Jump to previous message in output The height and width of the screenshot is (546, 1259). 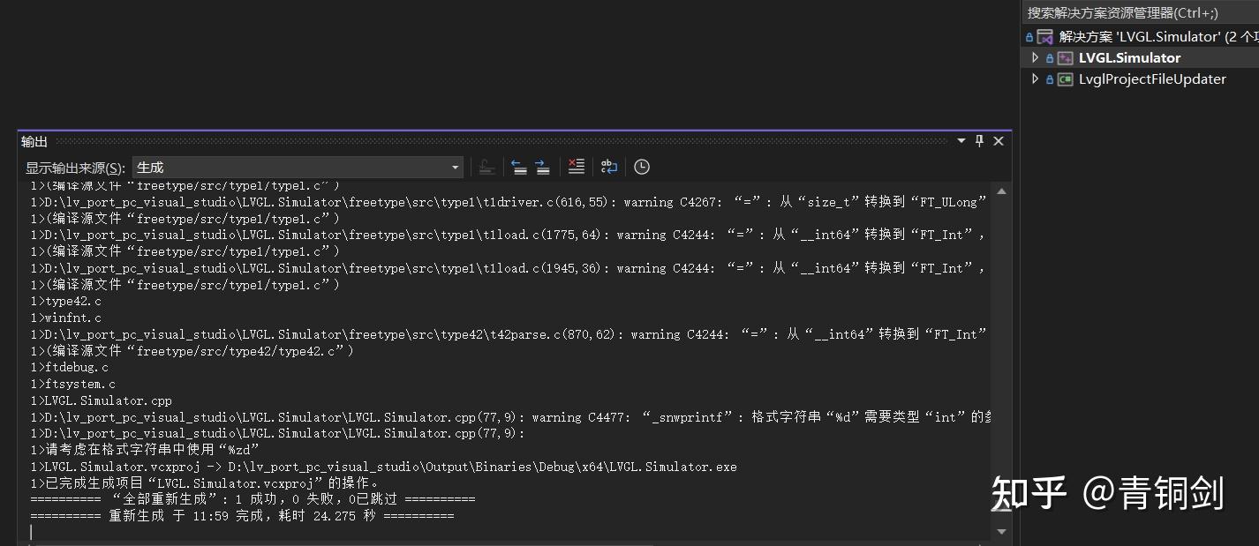pos(518,167)
